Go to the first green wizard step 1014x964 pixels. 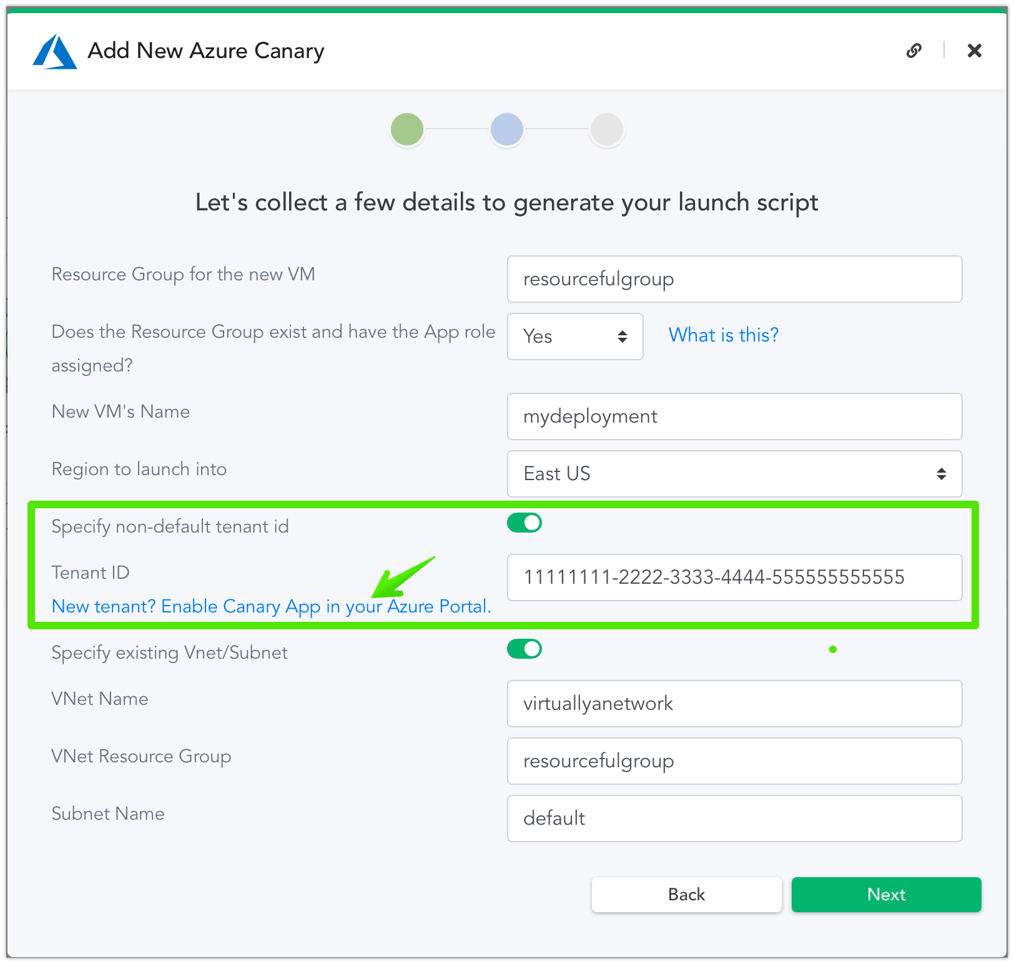click(x=407, y=129)
